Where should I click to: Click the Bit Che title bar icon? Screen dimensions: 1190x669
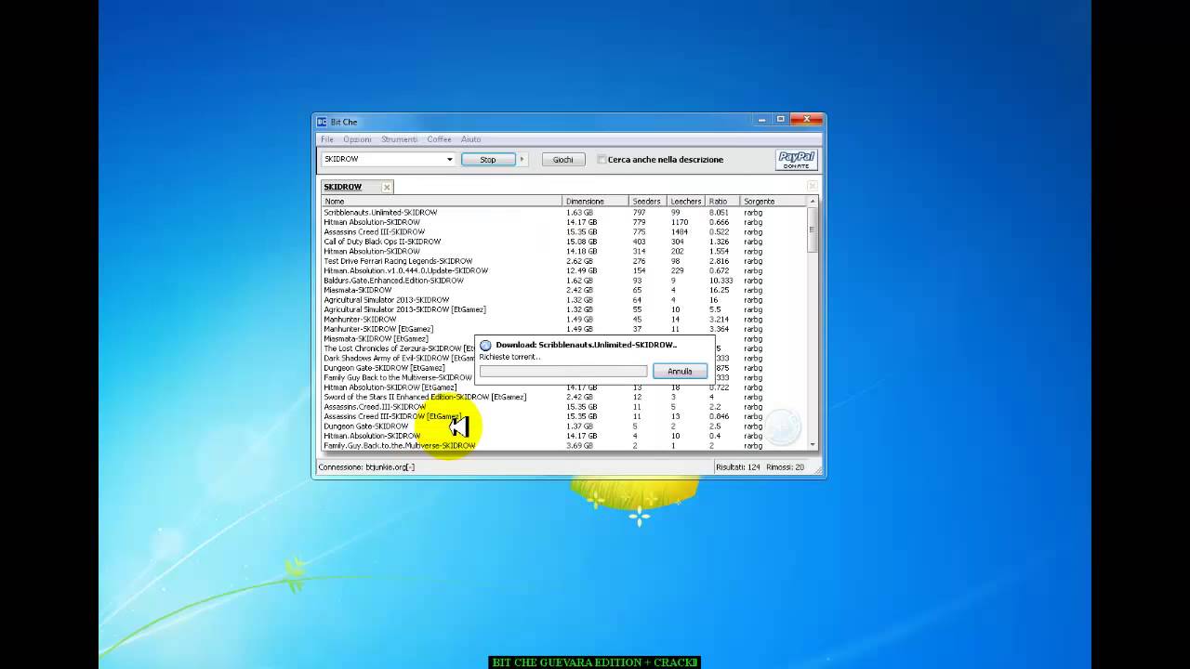pyautogui.click(x=322, y=122)
